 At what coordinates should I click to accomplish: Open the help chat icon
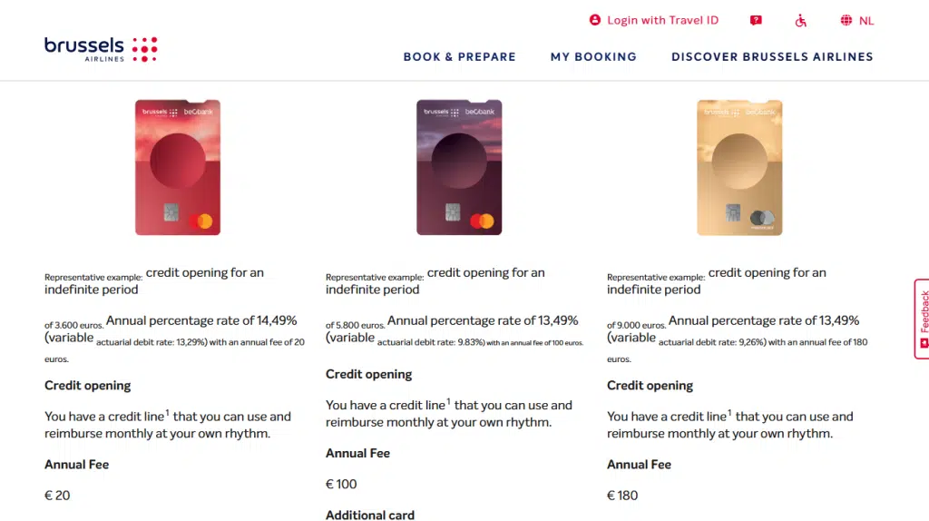[756, 21]
